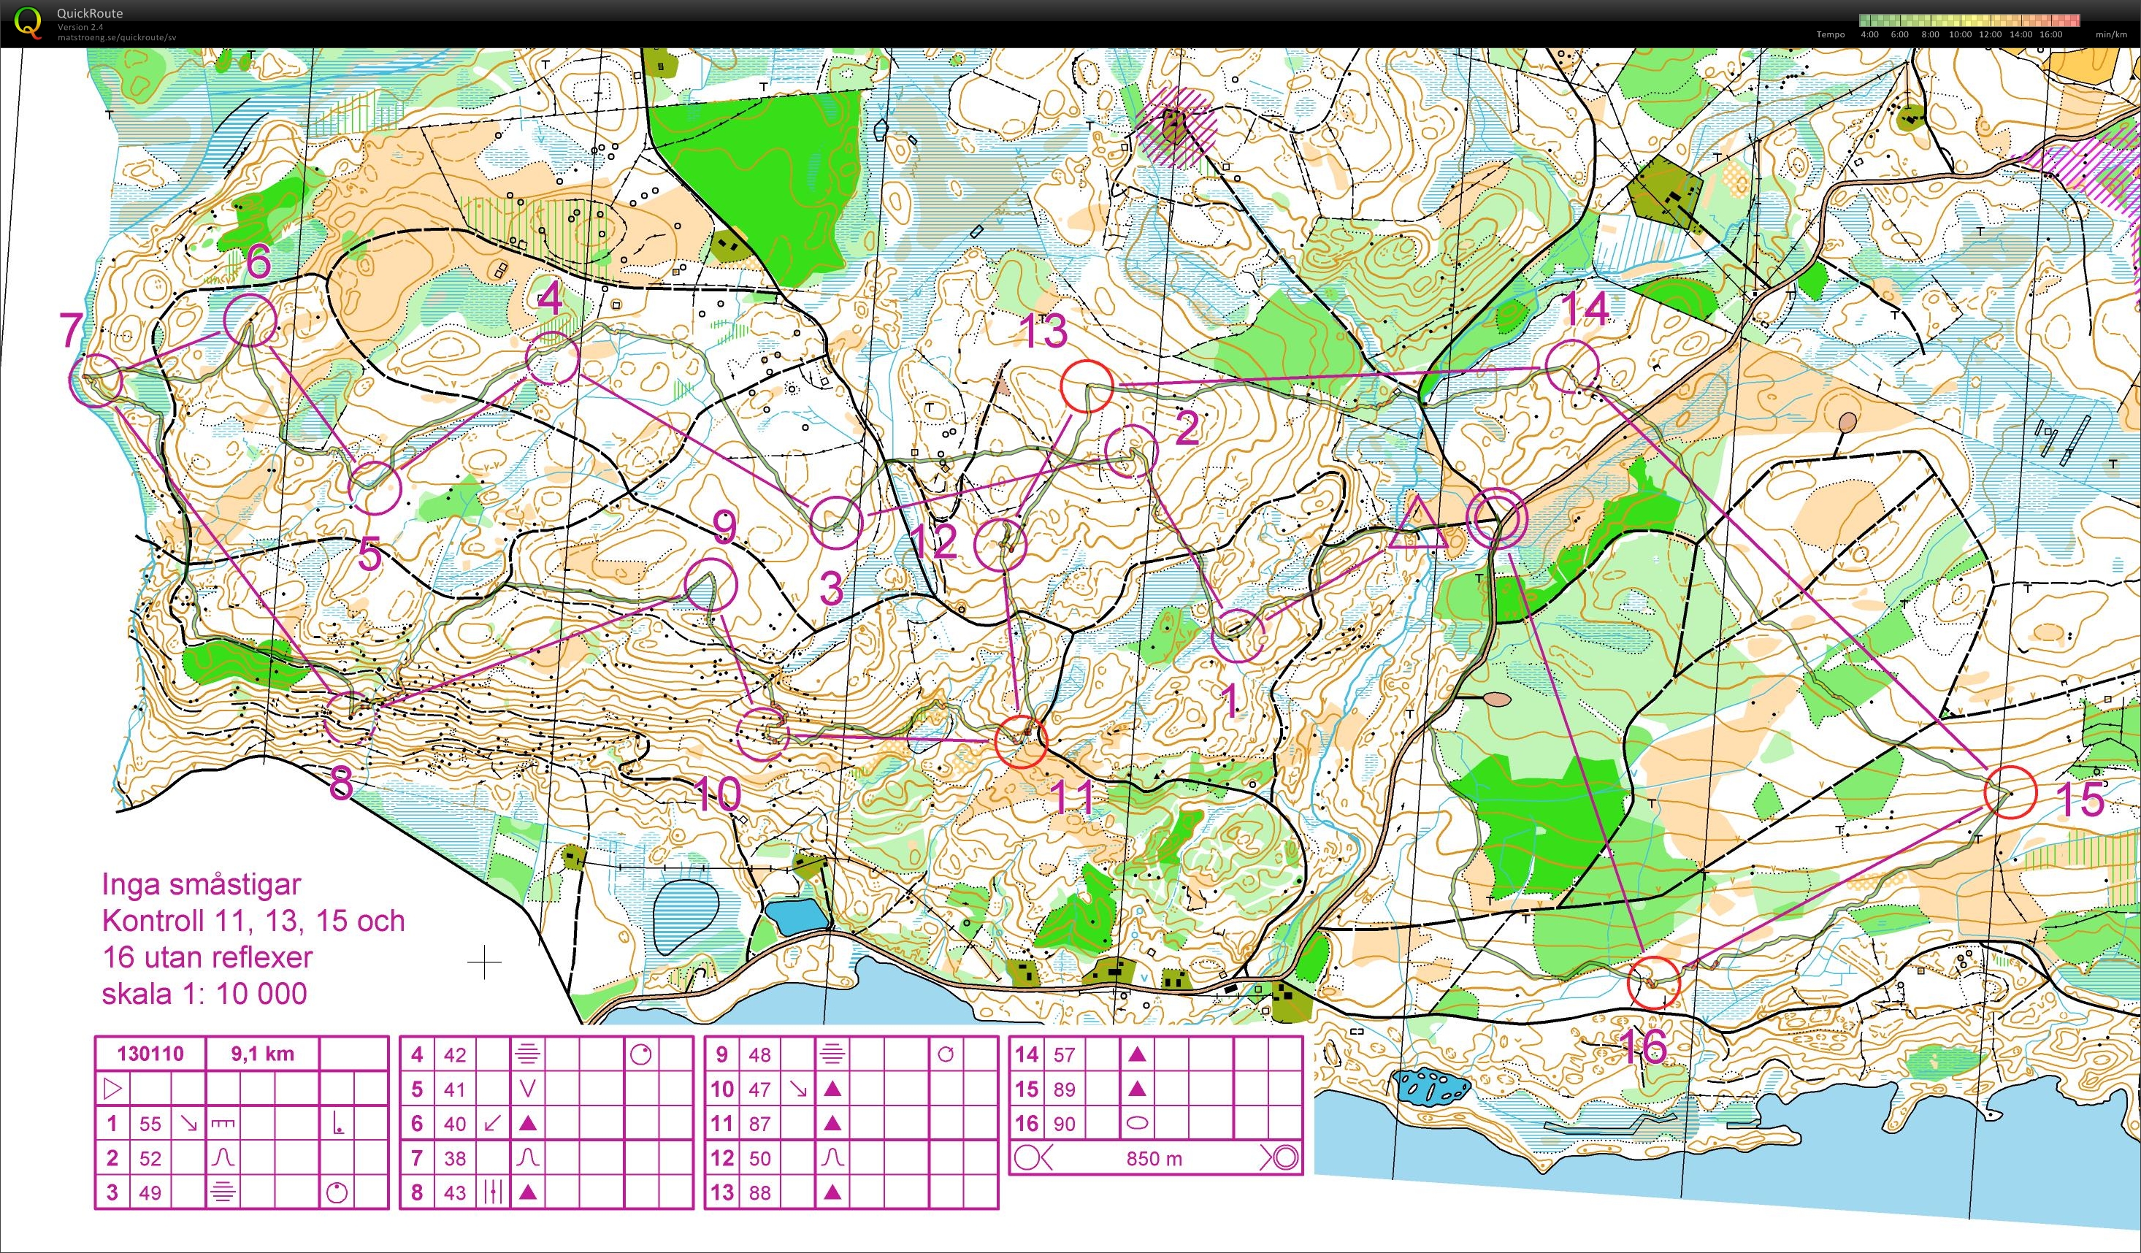Select control circle 7 at map edge
This screenshot has width=2141, height=1253.
click(x=96, y=380)
